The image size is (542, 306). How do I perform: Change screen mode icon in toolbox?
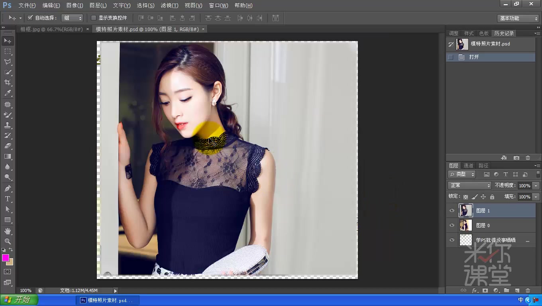coord(7,282)
